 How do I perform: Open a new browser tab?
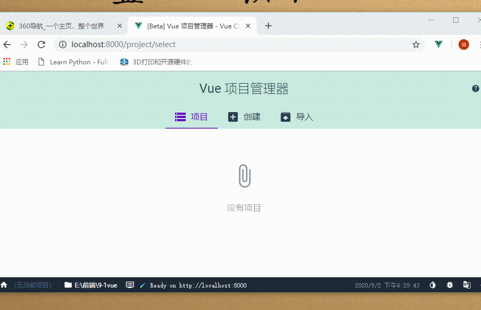tap(268, 26)
